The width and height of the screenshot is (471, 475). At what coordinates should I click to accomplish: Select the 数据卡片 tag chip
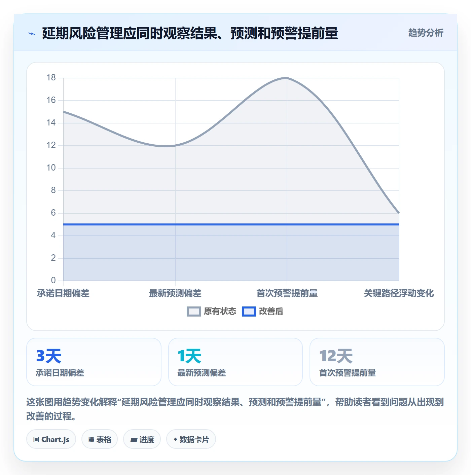[x=191, y=439]
